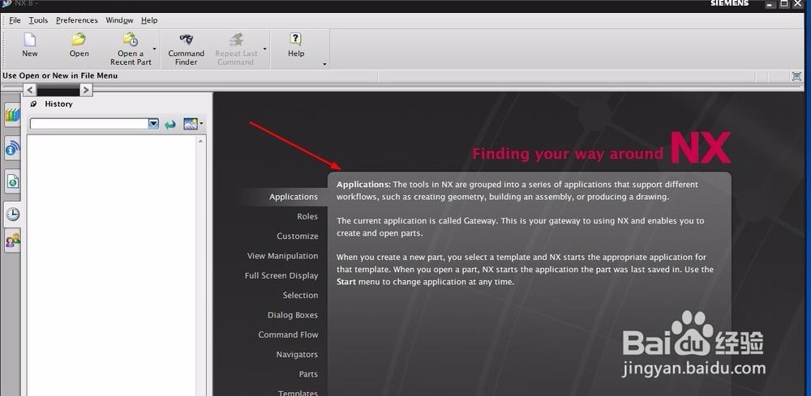Click the Repeat Last Command disabled icon
The height and width of the screenshot is (396, 811).
[x=236, y=40]
